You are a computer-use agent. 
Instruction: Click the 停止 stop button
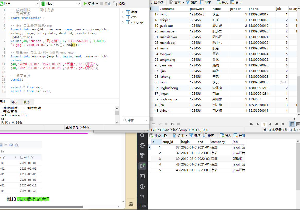click(x=105, y=4)
